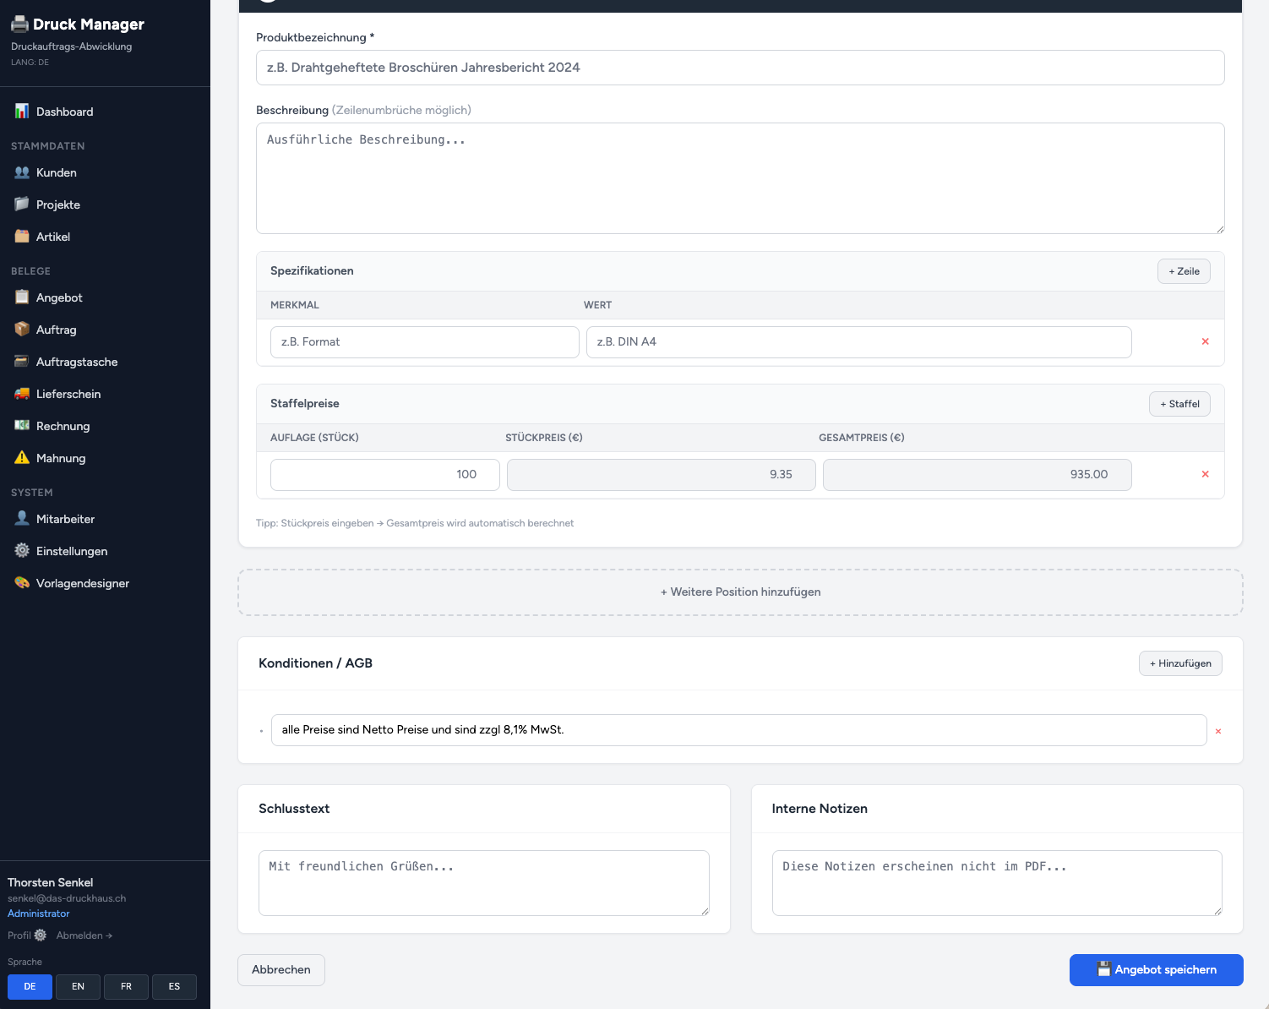Remove the Format specification row

[1206, 341]
